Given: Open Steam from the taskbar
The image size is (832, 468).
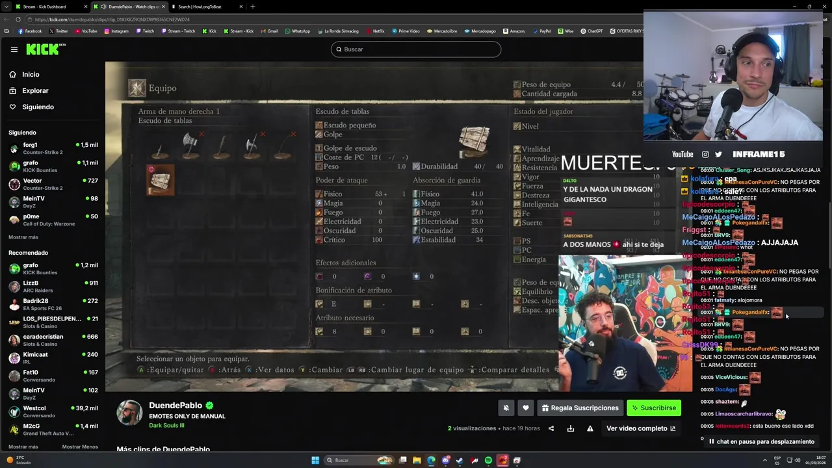Looking at the screenshot, I should click(460, 460).
